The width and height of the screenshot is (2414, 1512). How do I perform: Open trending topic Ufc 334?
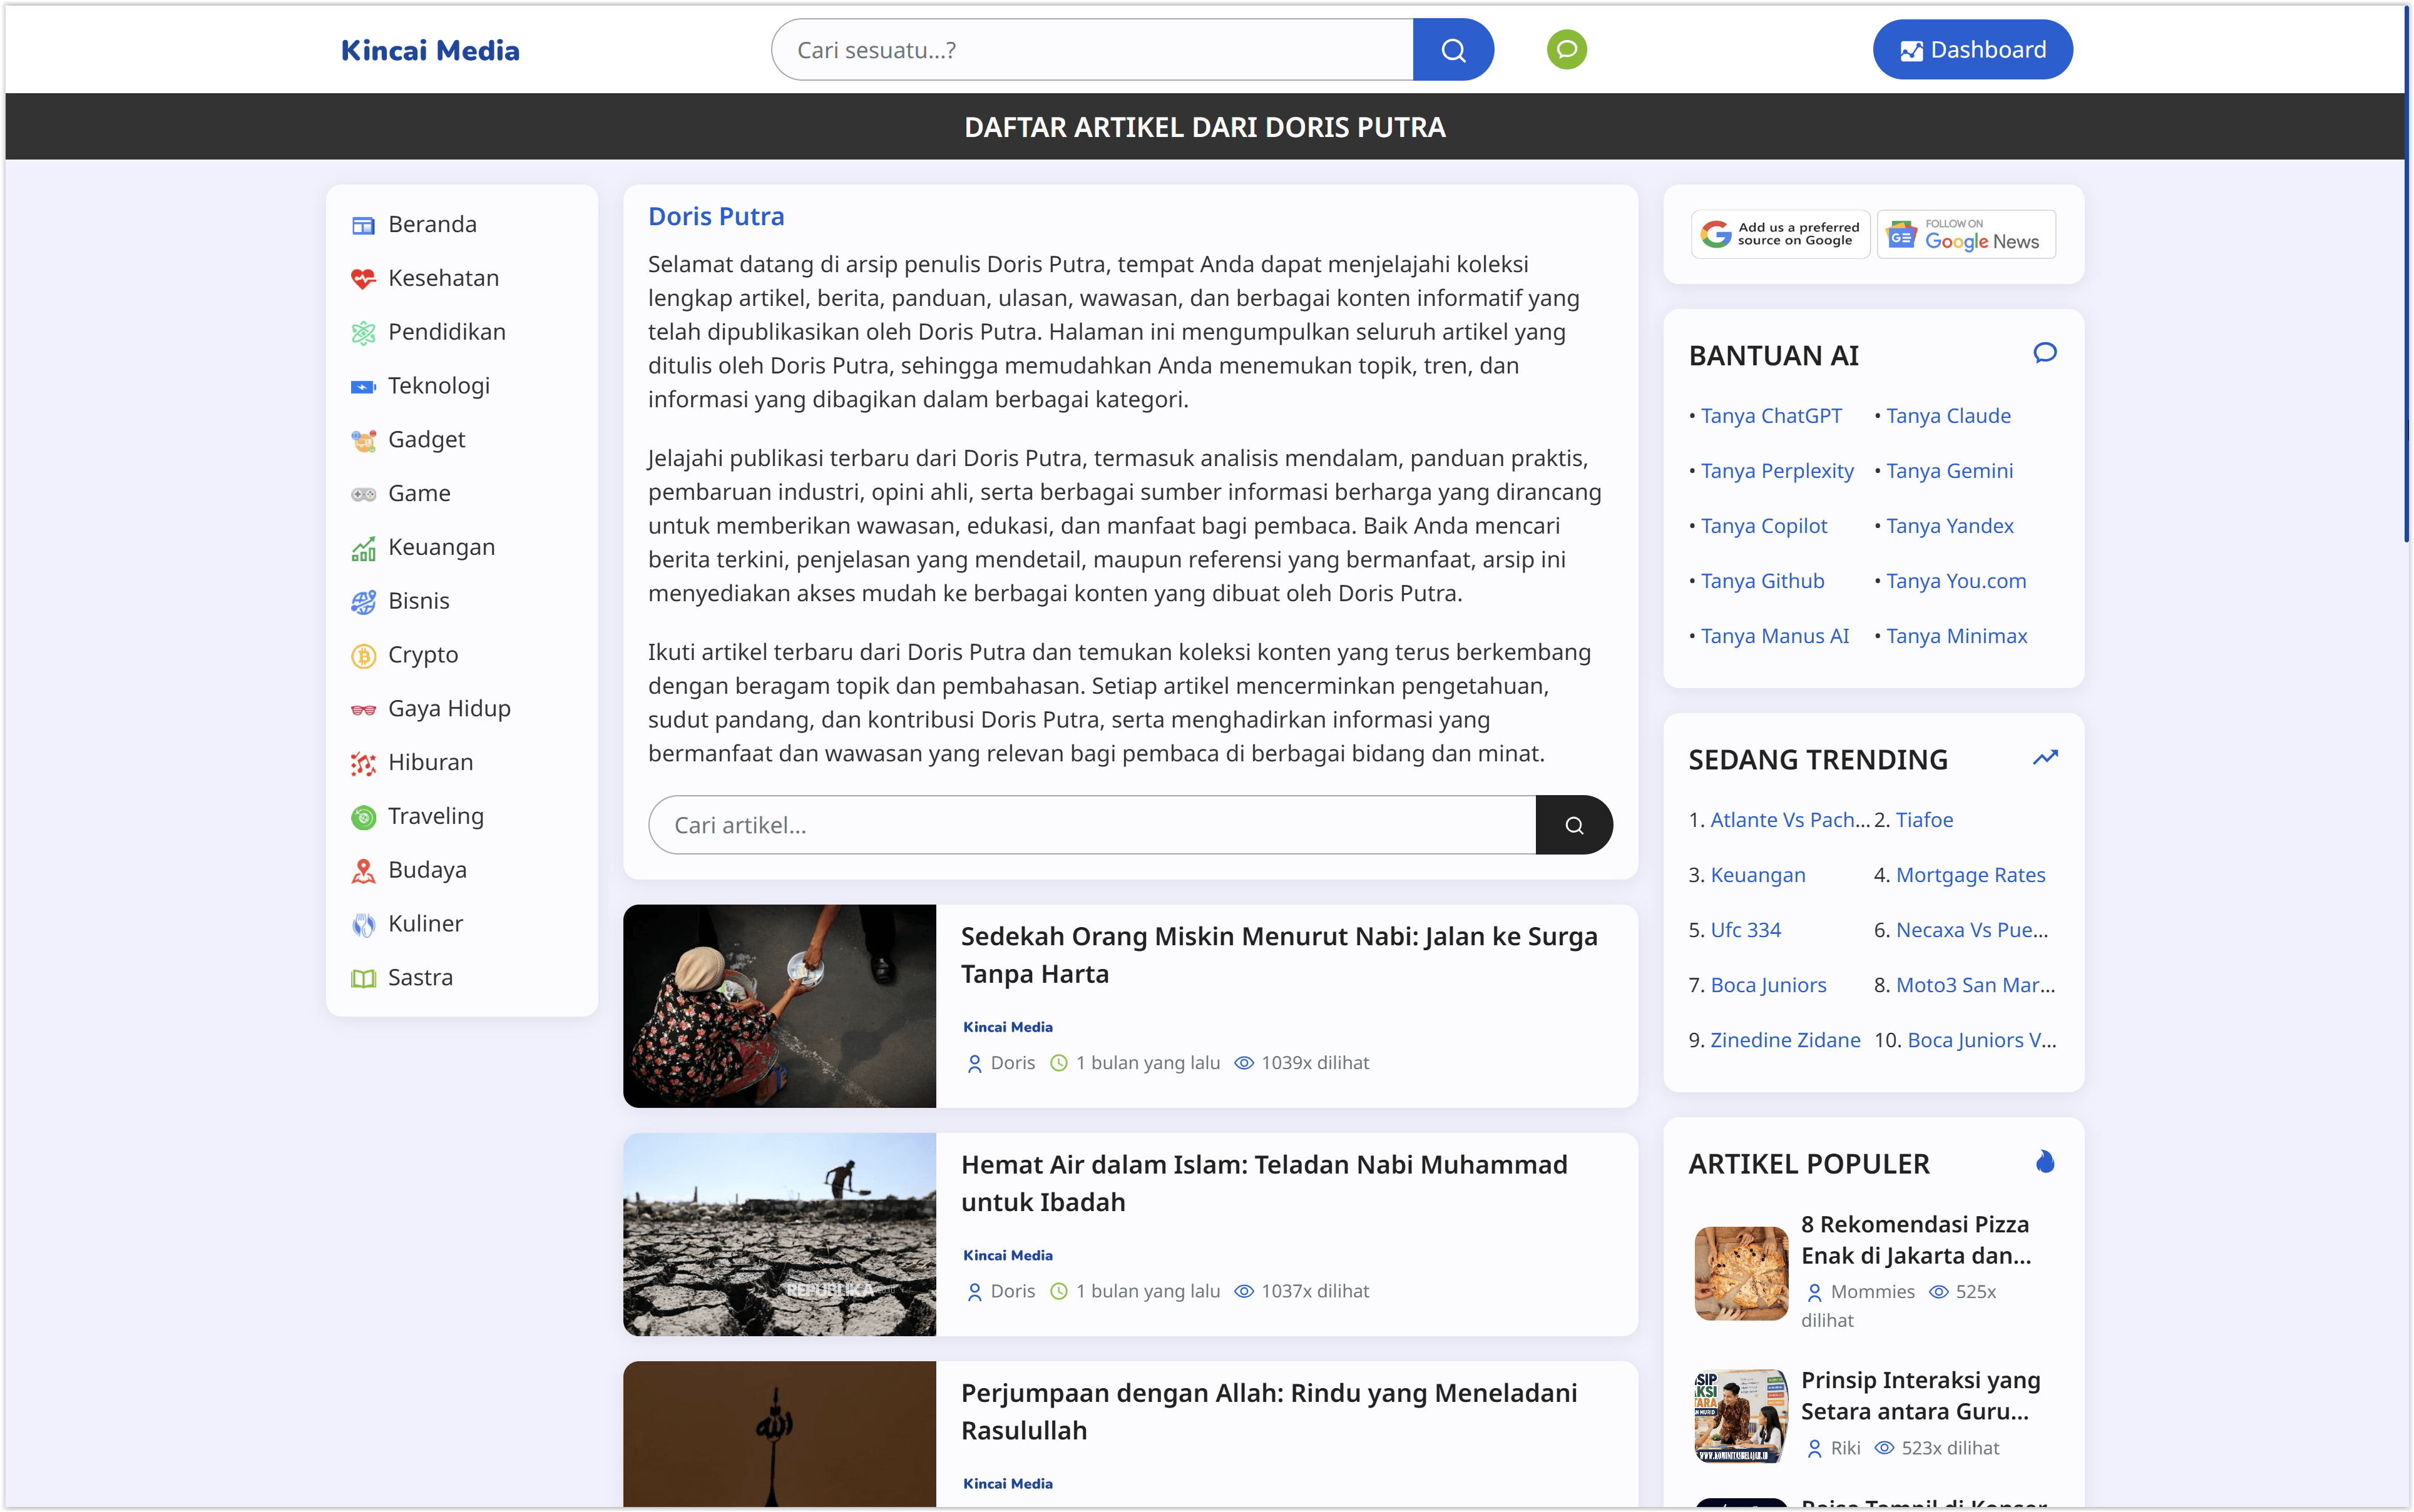click(1746, 930)
